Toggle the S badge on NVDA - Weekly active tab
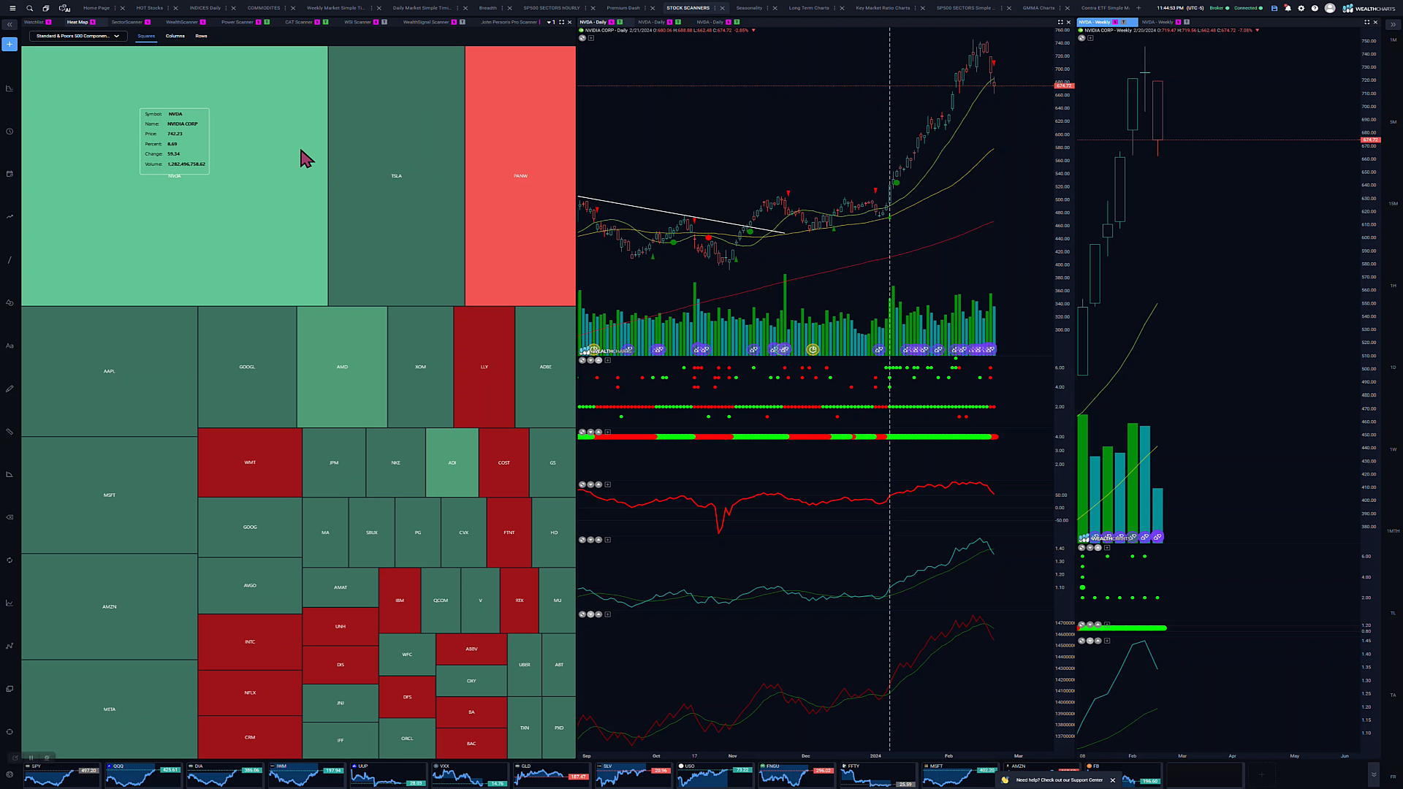This screenshot has width=1403, height=789. (1115, 22)
